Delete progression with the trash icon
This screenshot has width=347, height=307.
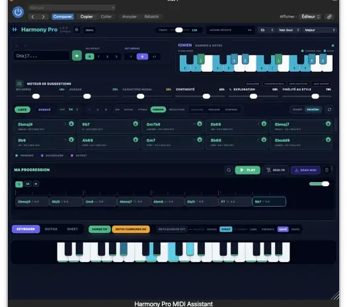click(x=327, y=170)
